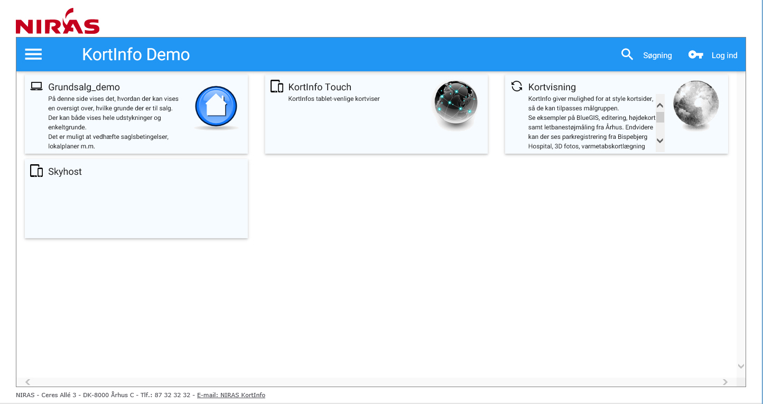Click the devices icon on Skyhost card
The image size is (763, 404).
tap(36, 171)
